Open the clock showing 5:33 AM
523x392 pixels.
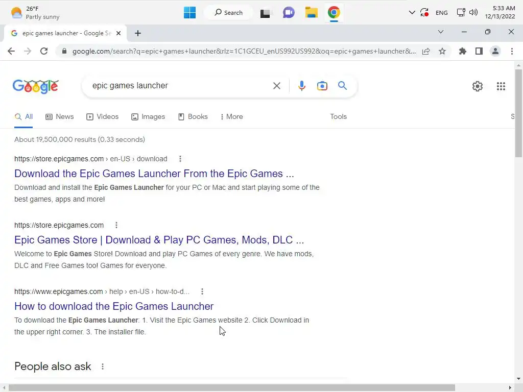coord(500,12)
